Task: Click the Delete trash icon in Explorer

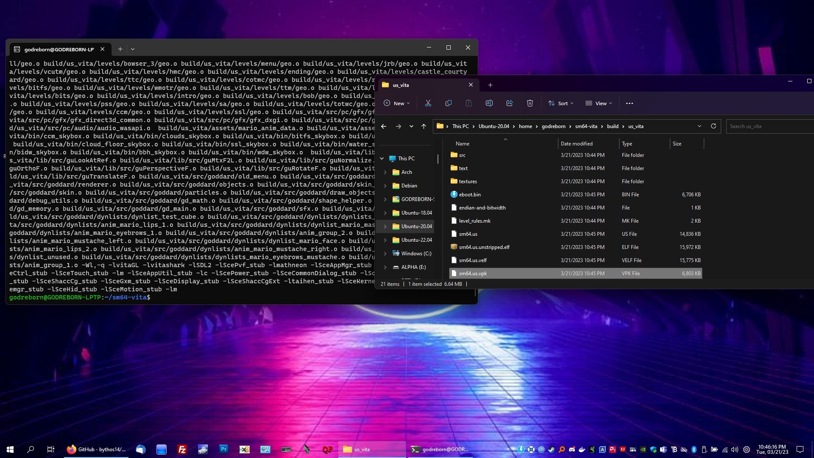Action: pyautogui.click(x=530, y=103)
